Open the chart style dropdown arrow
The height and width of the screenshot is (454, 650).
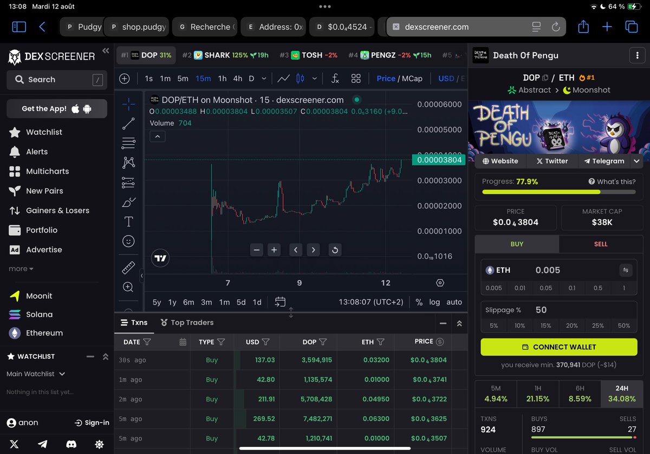click(x=314, y=79)
